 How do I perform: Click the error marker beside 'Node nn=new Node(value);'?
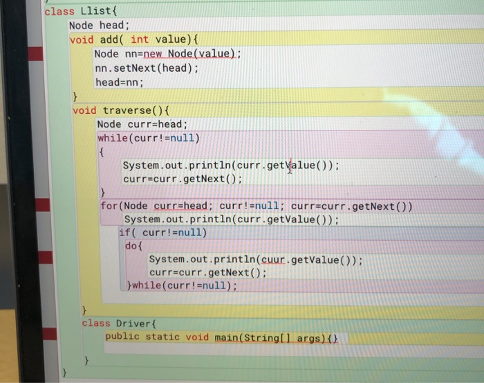(x=35, y=54)
